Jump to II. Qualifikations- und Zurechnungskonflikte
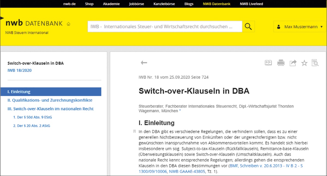 tap(50, 100)
